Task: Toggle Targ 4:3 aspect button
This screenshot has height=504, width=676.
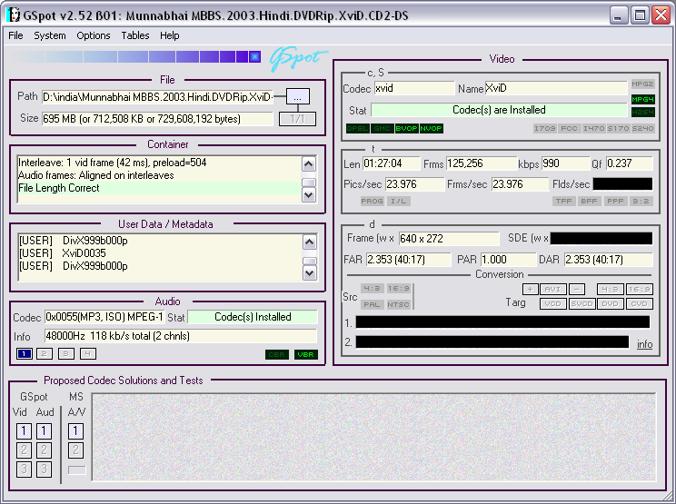Action: 610,289
